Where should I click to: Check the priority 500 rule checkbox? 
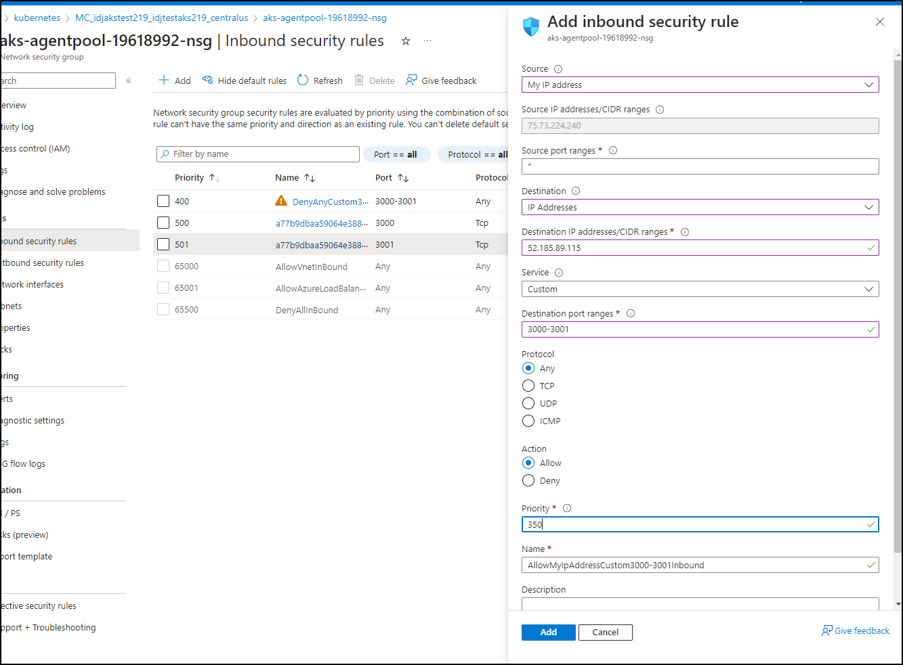163,223
